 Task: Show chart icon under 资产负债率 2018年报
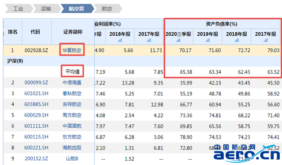[237, 40]
